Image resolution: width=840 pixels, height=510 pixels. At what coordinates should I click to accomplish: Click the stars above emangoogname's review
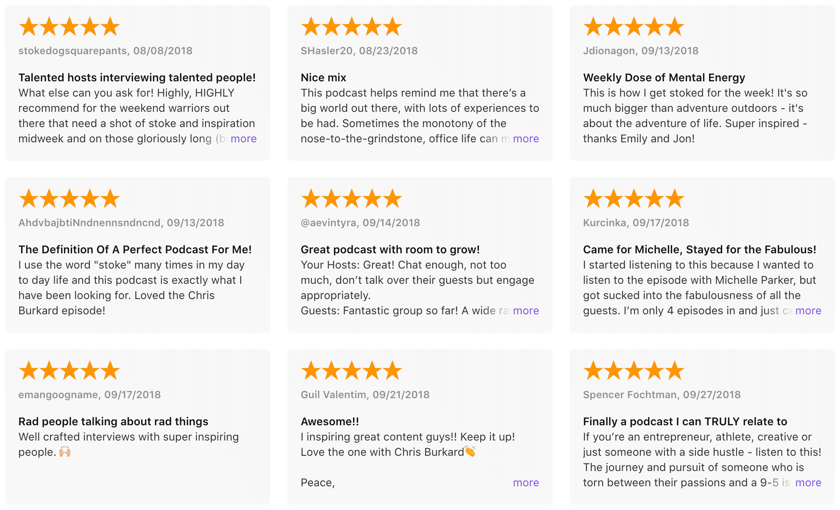[70, 371]
